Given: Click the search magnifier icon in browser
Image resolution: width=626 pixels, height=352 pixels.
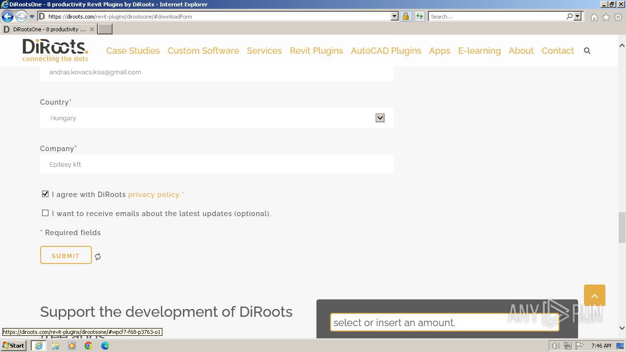Looking at the screenshot, I should (569, 17).
